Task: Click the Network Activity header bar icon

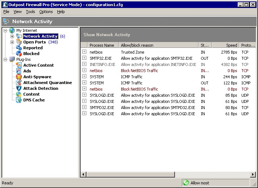Action: tap(6, 21)
